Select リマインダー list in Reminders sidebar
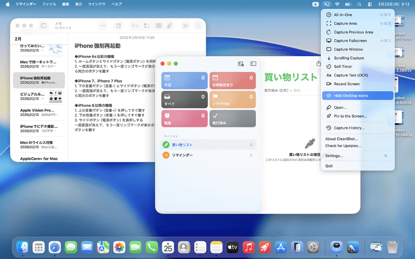Screen dimensions: 415x259 tap(209, 155)
